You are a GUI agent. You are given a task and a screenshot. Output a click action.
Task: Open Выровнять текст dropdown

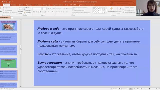pos(78,10)
